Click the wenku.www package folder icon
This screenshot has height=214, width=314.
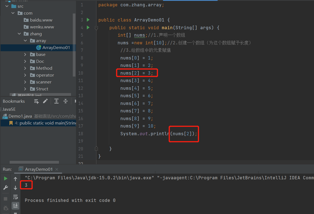pyautogui.click(x=26, y=27)
